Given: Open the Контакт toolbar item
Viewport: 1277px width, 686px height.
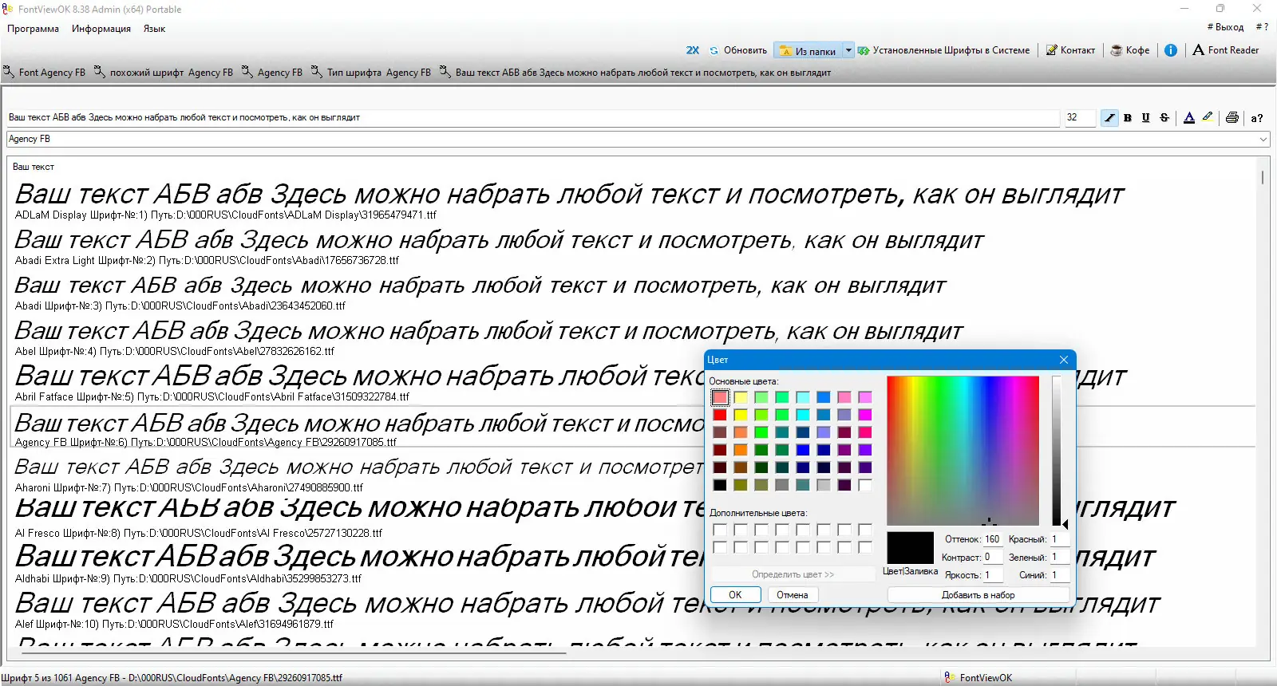Looking at the screenshot, I should point(1070,50).
